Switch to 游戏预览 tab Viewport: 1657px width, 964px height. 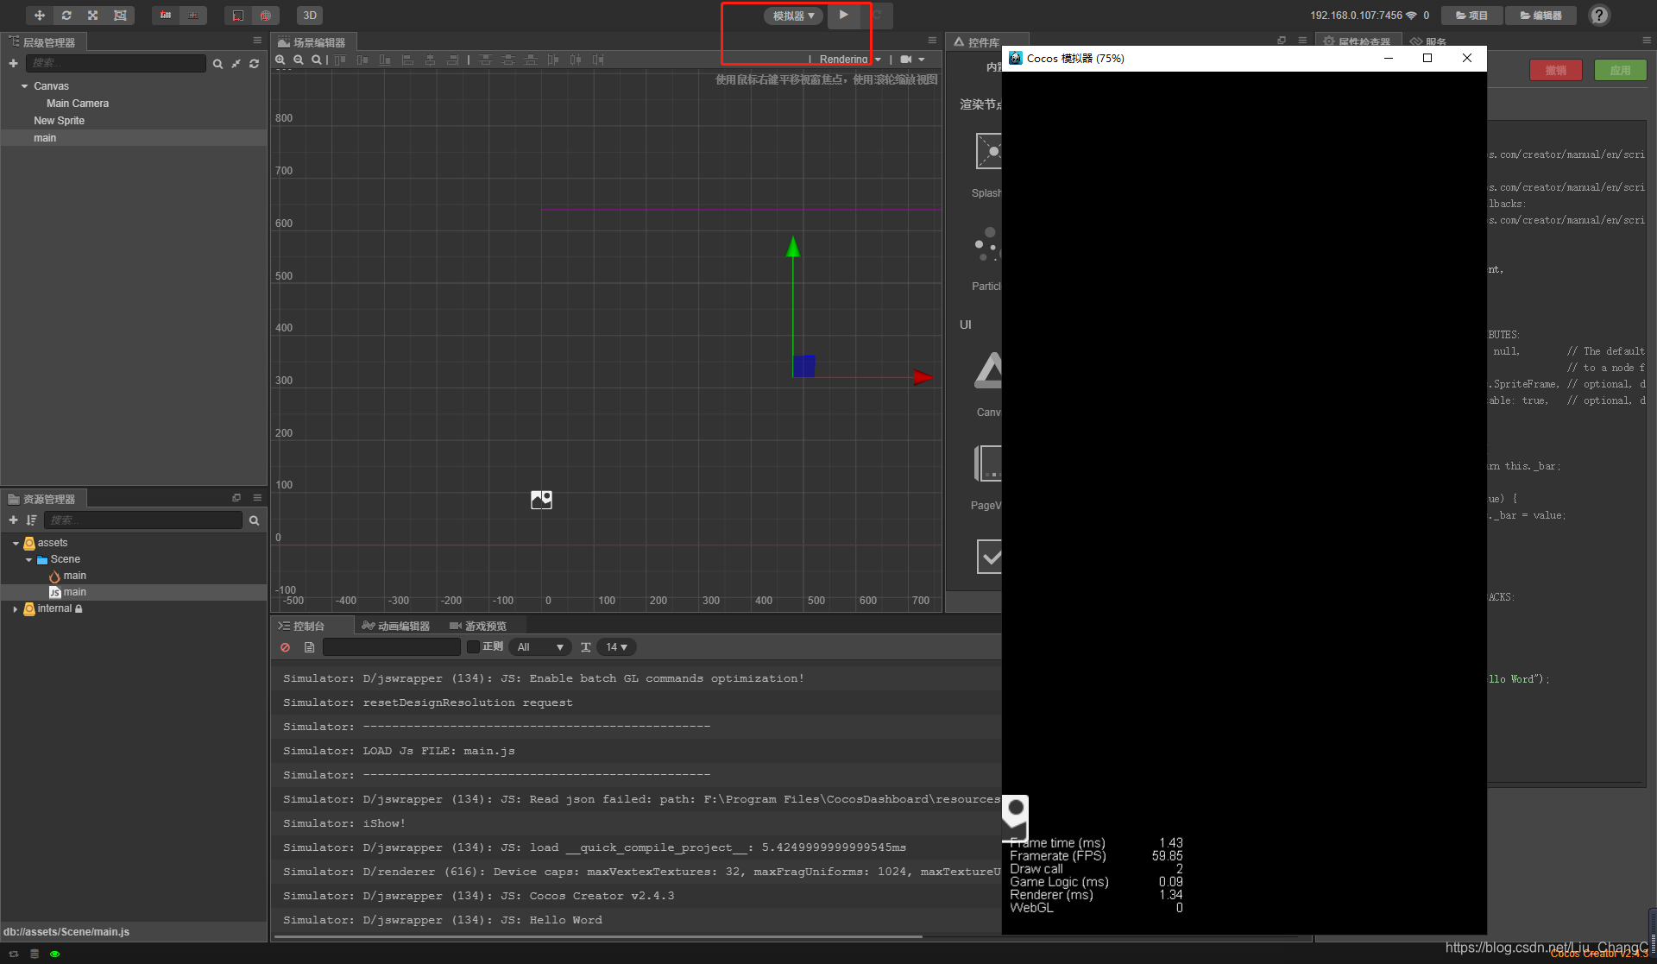click(x=478, y=626)
